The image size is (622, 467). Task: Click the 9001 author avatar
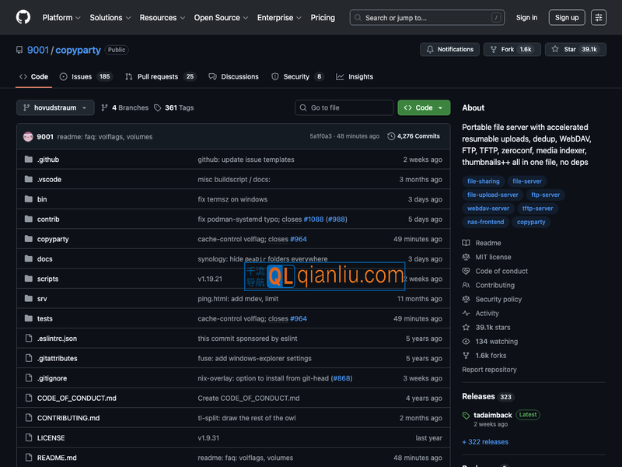(28, 136)
